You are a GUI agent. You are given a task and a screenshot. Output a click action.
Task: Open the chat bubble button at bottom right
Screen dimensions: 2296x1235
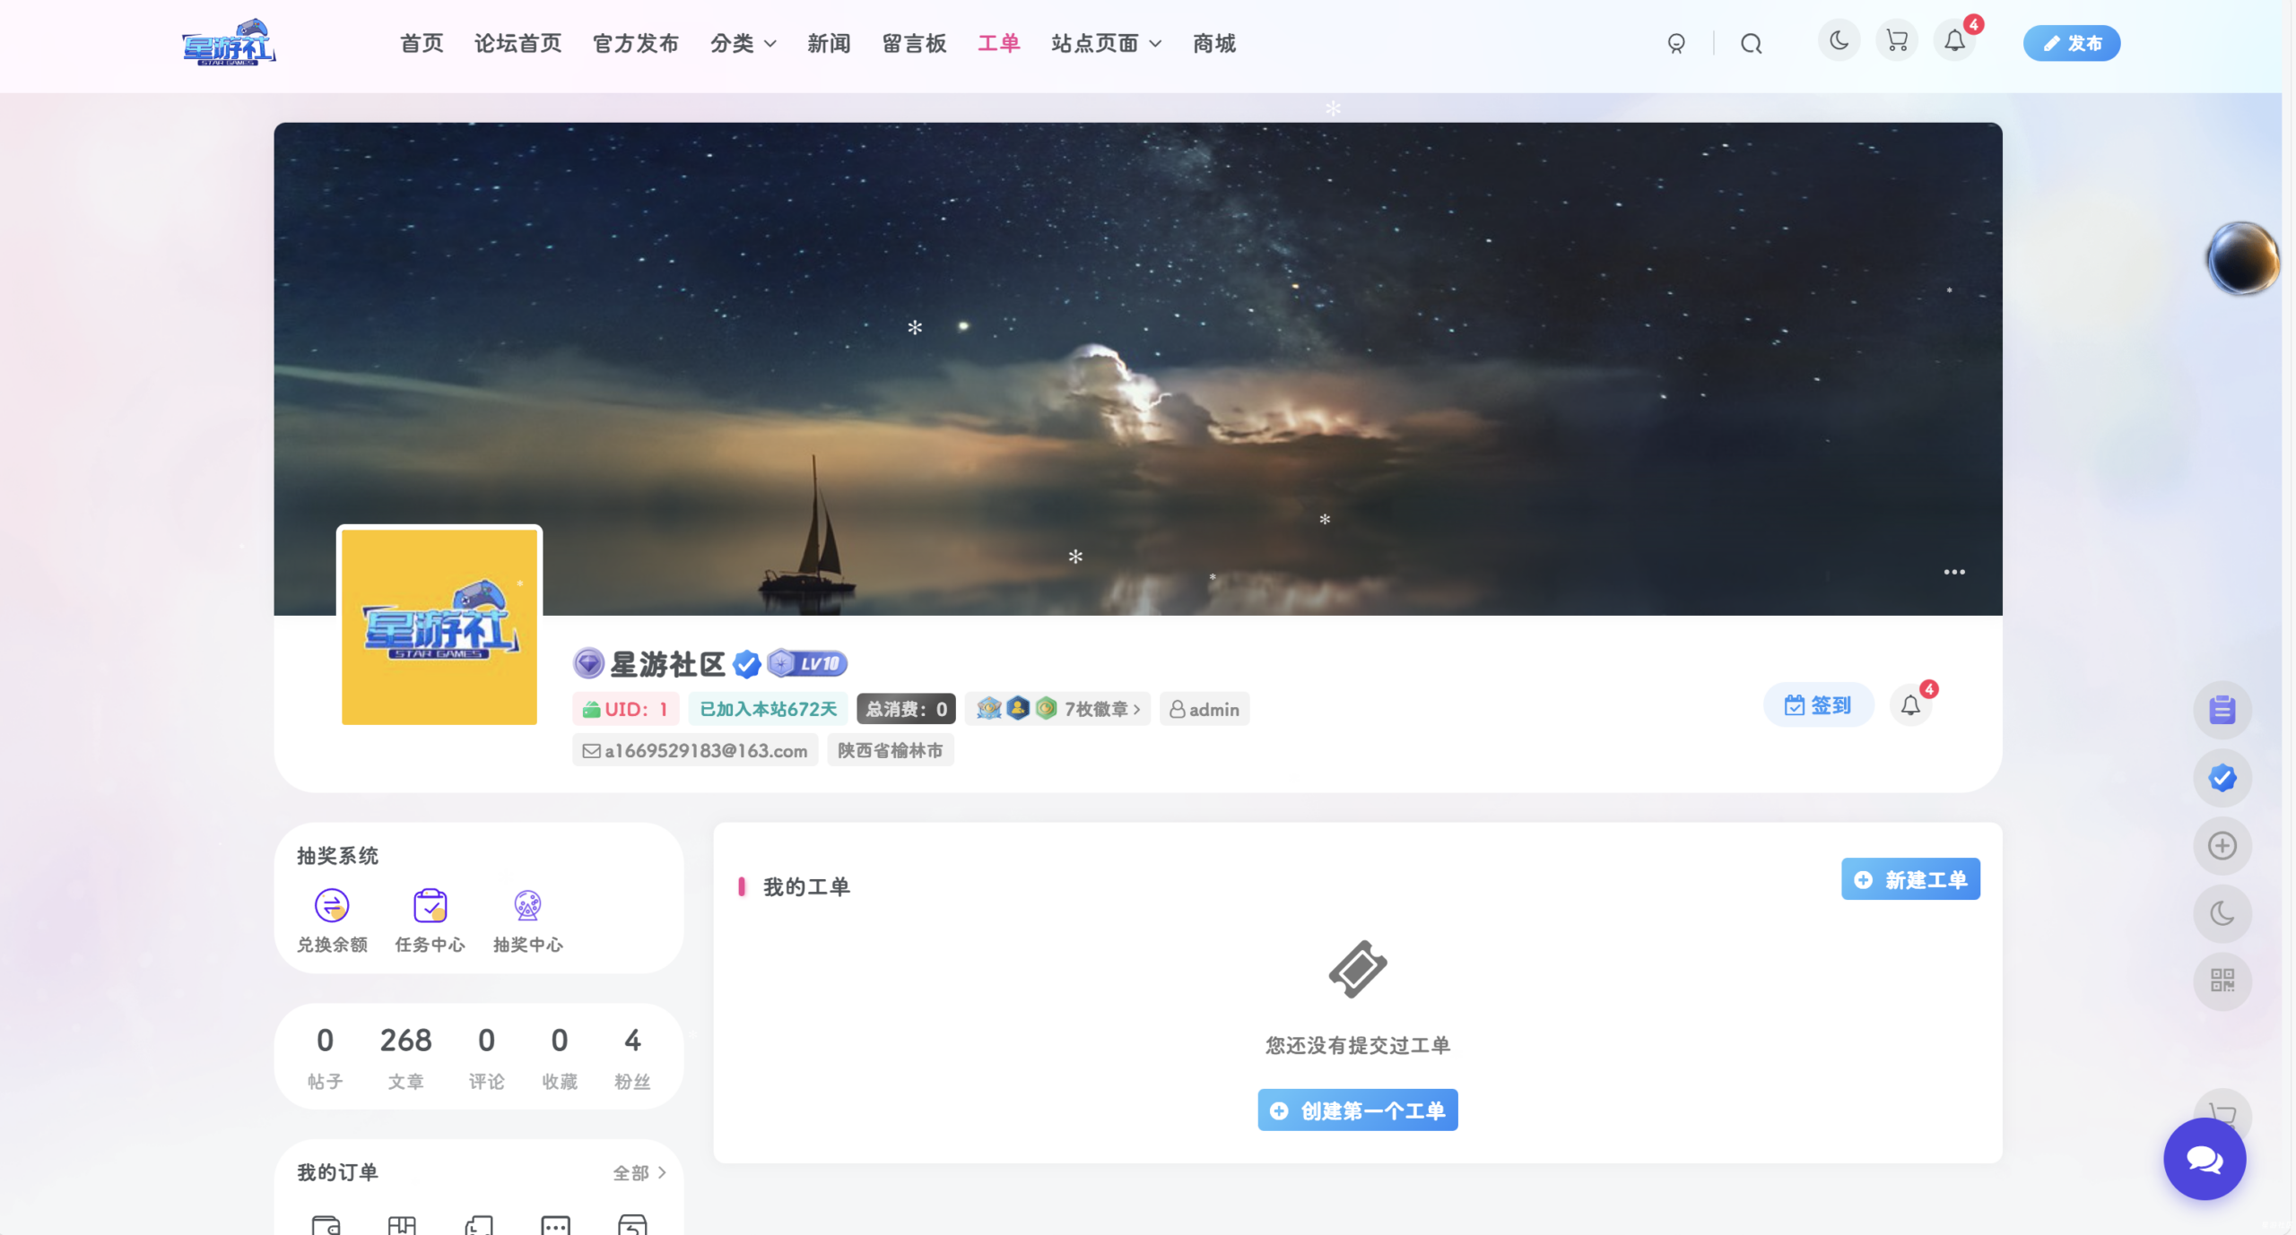tap(2205, 1158)
